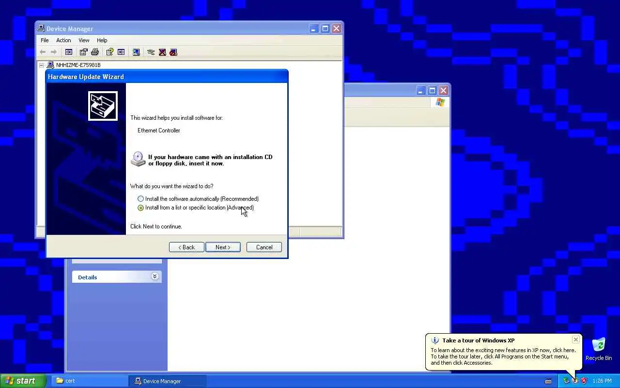Open the Action menu

(x=63, y=40)
